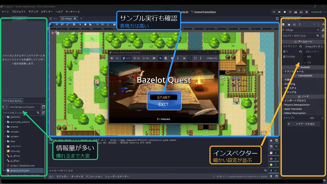Select 2D mode in debug window
Viewport: 327px width, 184px height.
137,58
